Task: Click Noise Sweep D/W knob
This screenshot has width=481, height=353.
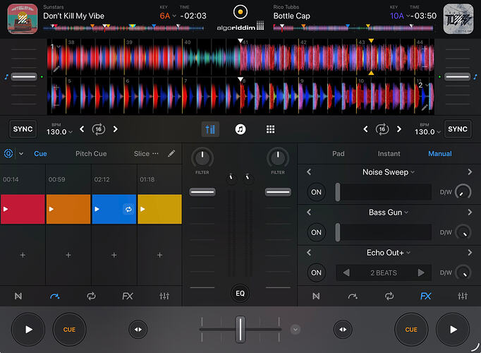Action: pyautogui.click(x=463, y=192)
